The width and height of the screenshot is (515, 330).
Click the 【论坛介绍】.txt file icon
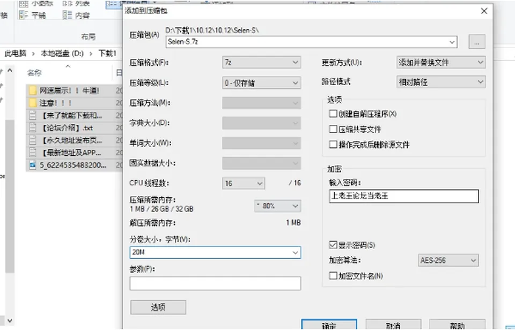point(33,128)
